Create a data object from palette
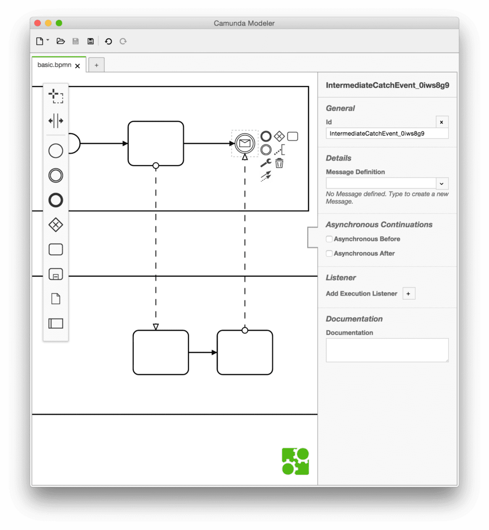The image size is (489, 530). tap(56, 299)
